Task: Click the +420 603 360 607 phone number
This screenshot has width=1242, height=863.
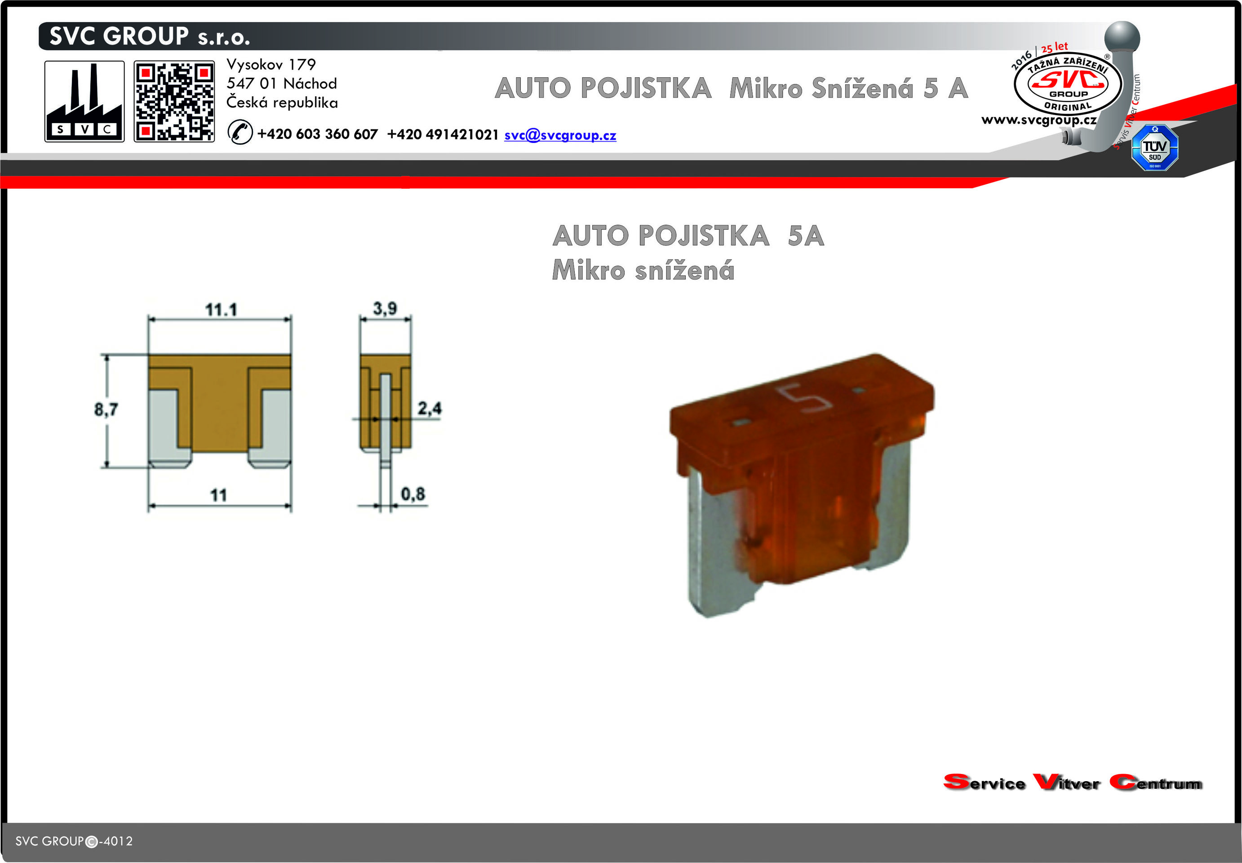Action: [x=317, y=135]
